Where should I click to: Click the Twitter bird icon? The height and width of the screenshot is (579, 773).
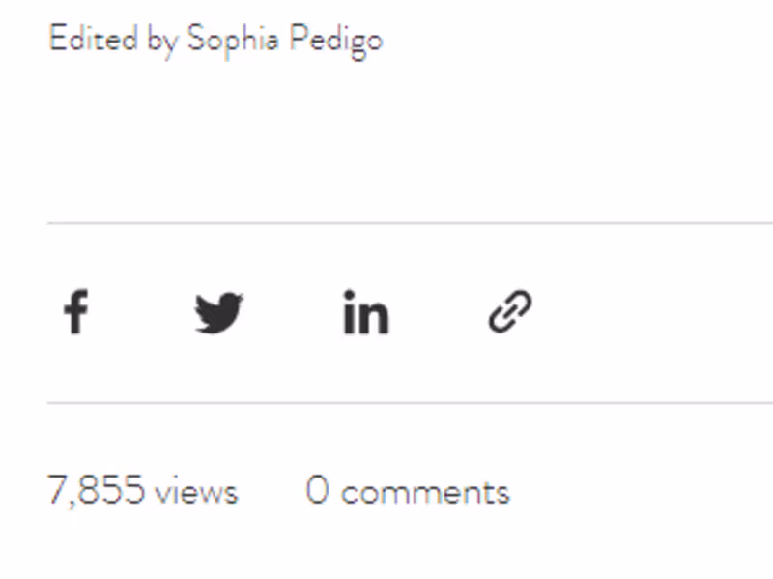219,312
